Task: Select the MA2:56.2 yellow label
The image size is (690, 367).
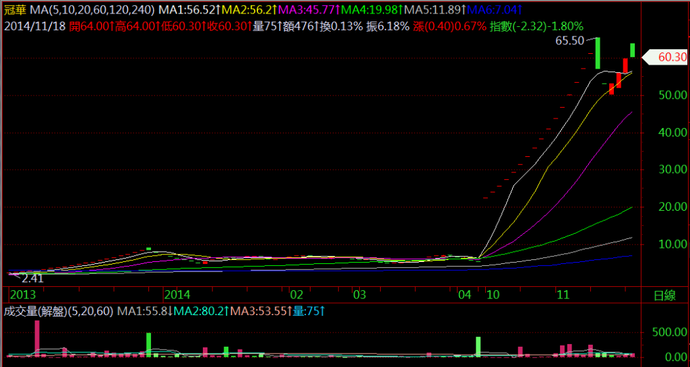Action: (250, 9)
